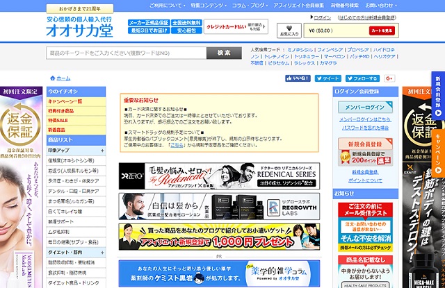
Task: Click the left 返金保証 advertisement banner
Action: click(x=21, y=187)
